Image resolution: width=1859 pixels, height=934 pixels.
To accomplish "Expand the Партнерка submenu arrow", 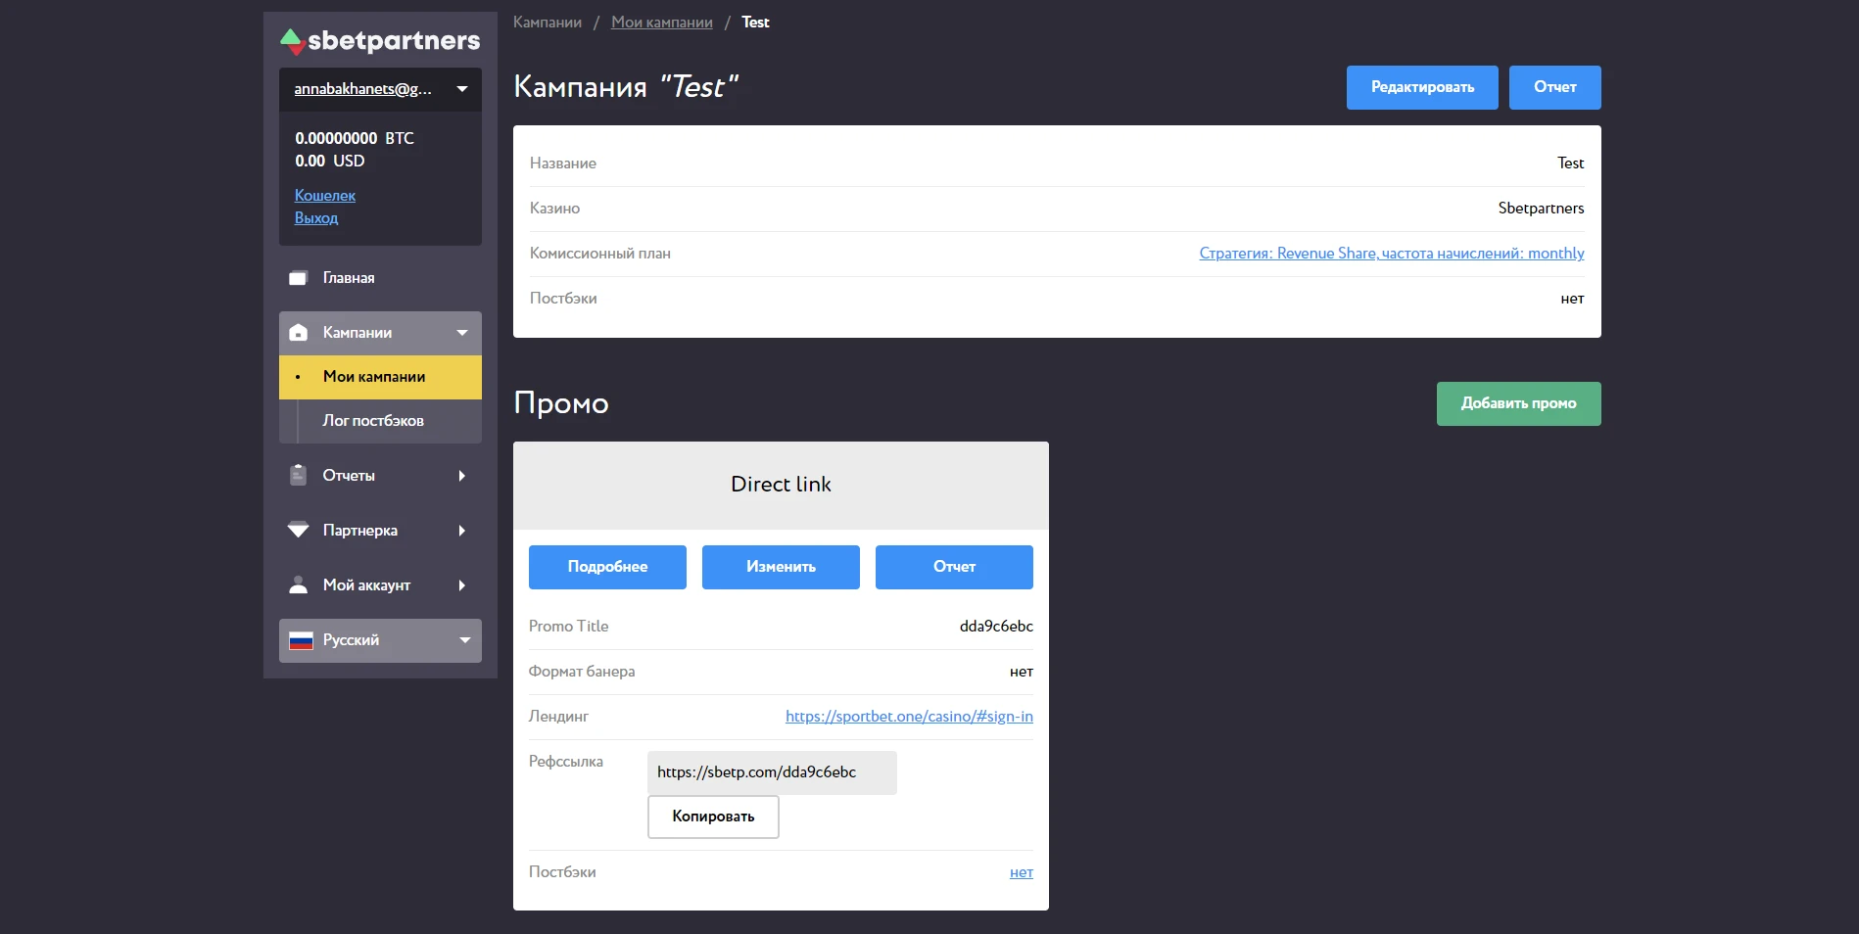I will point(462,531).
